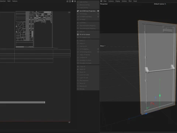177x133 pixels.
Task: Open the viewport Cameras menu
Action: [111, 1]
